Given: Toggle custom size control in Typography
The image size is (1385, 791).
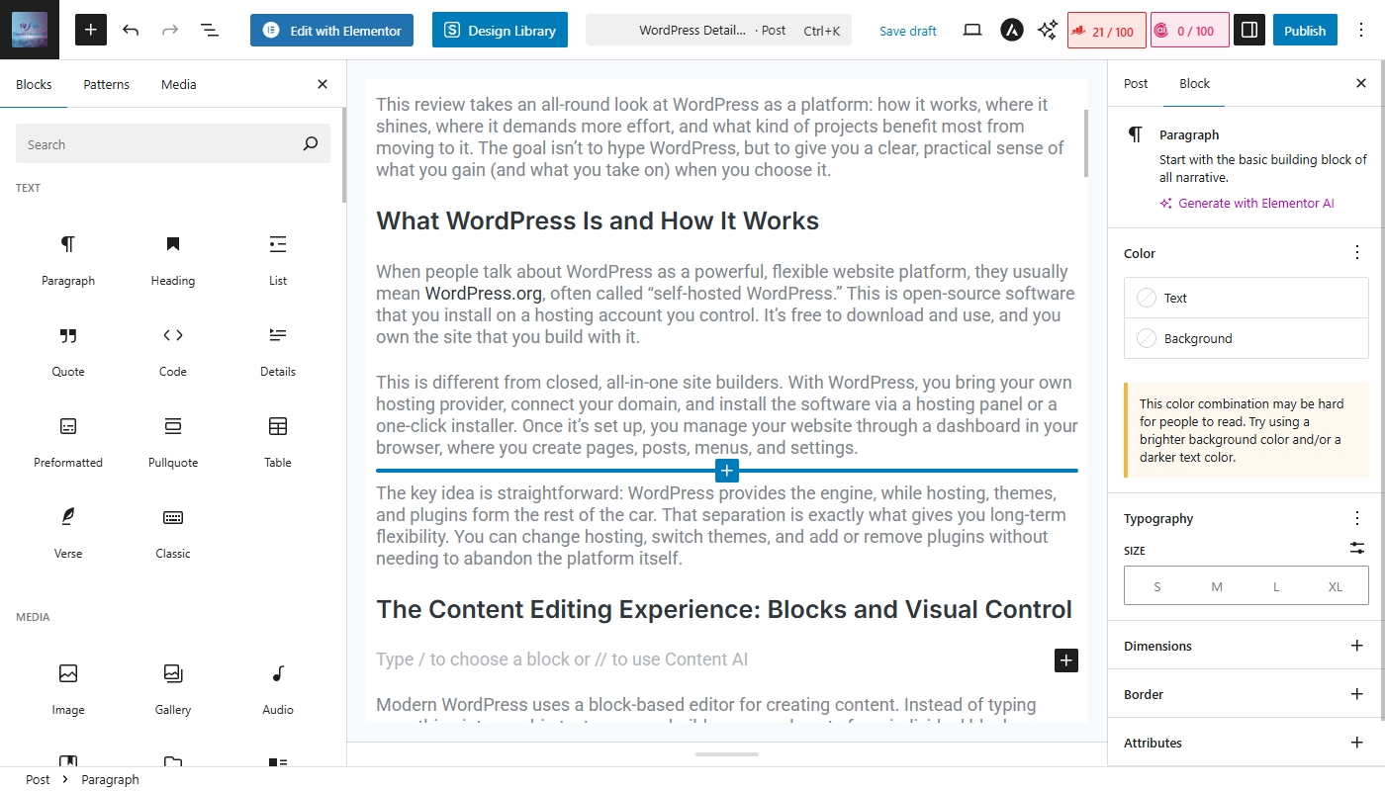Looking at the screenshot, I should pyautogui.click(x=1356, y=548).
